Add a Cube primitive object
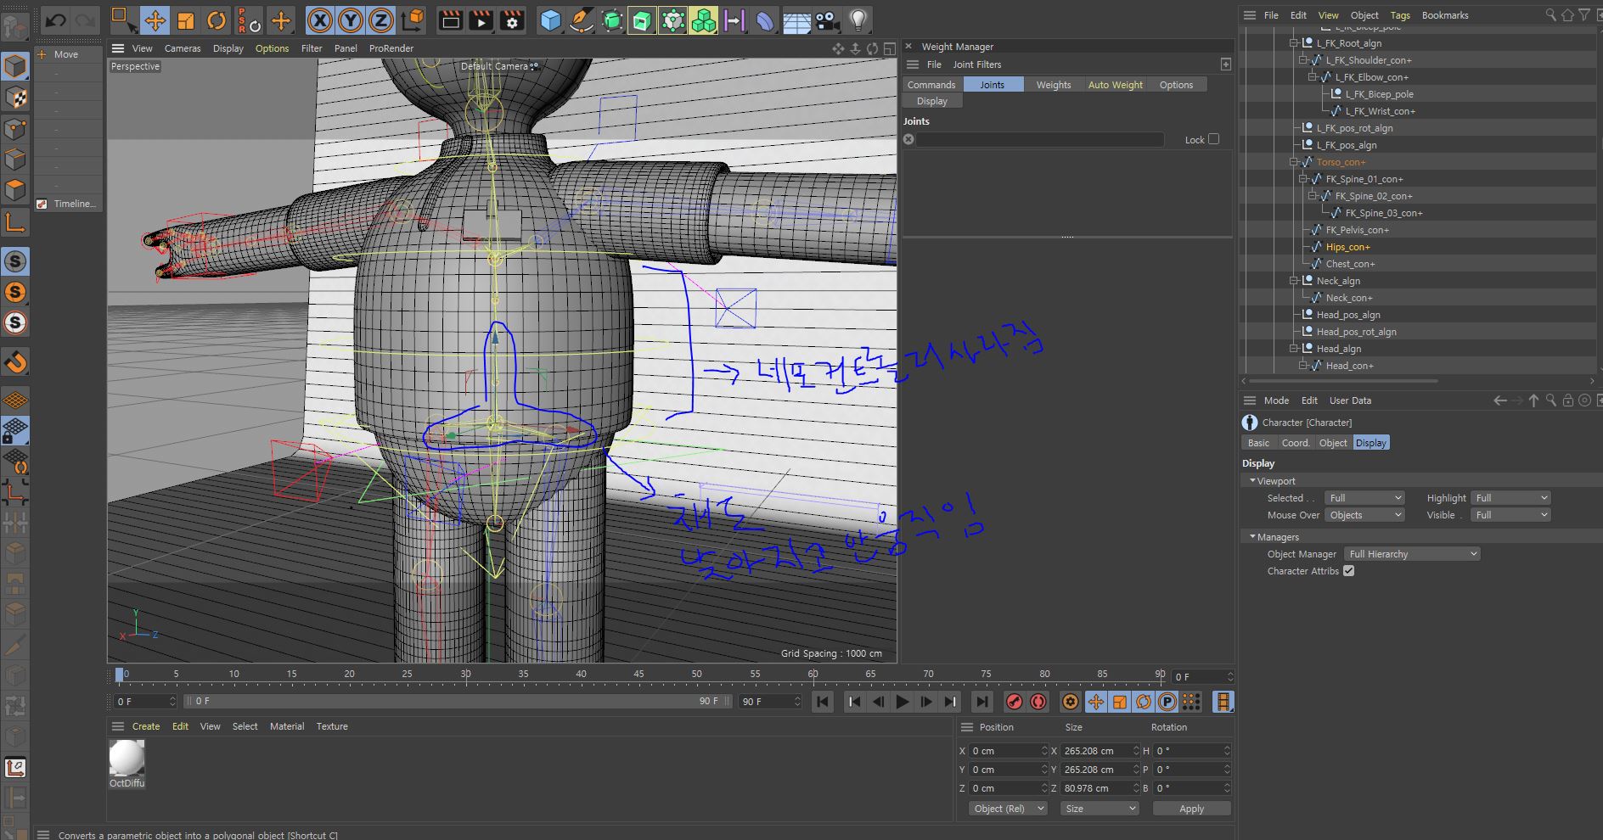This screenshot has width=1603, height=840. tap(550, 20)
